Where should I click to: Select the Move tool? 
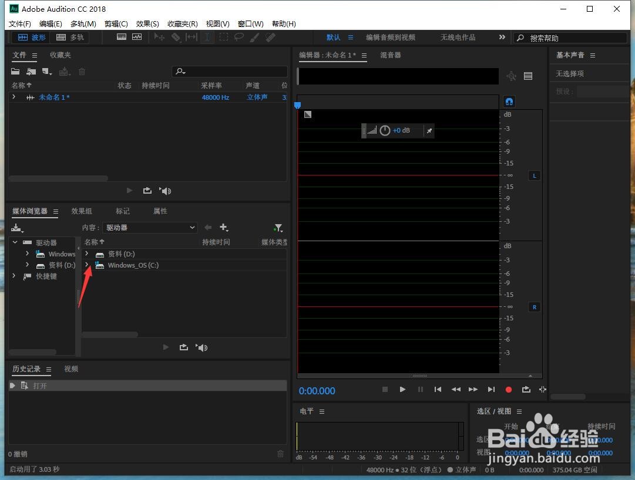click(x=159, y=37)
